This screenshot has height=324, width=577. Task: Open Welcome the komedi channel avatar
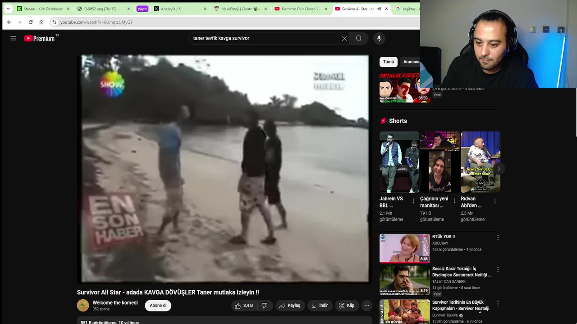[83, 306]
